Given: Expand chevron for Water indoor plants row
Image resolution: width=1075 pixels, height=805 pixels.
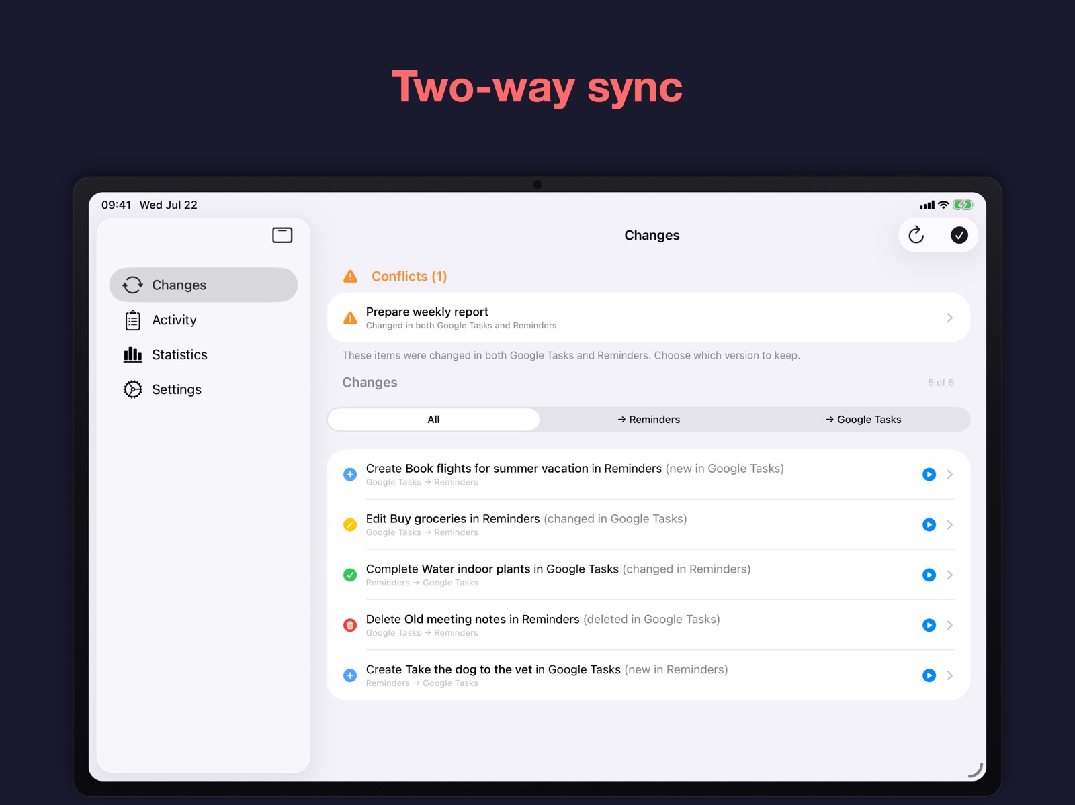Looking at the screenshot, I should [949, 575].
